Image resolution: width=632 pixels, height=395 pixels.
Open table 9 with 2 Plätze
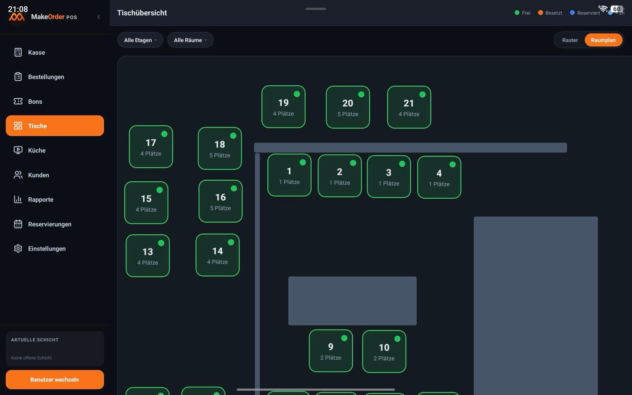pos(331,351)
